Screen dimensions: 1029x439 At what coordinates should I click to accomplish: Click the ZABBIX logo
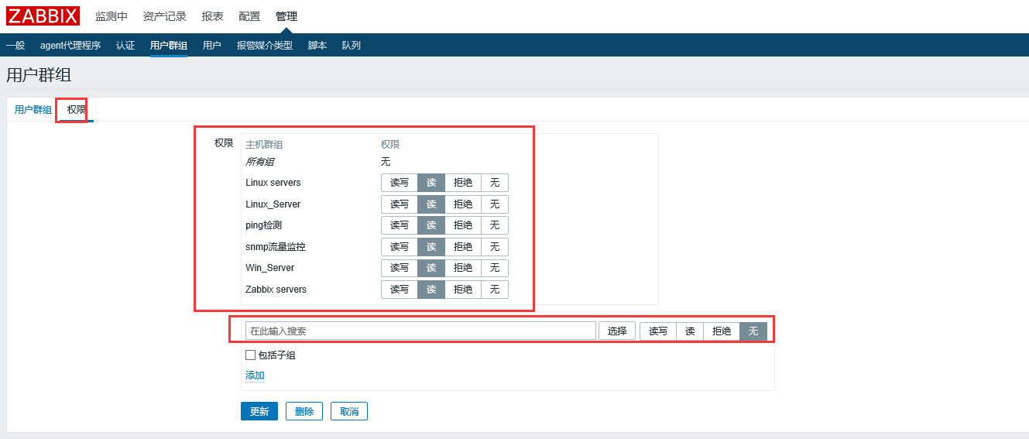coord(43,16)
